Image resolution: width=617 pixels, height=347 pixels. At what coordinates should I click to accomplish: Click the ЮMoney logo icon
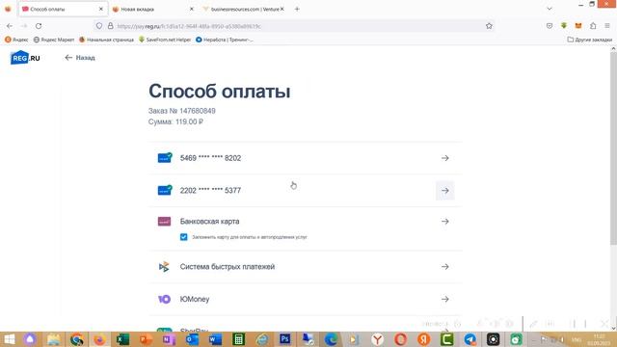point(164,299)
